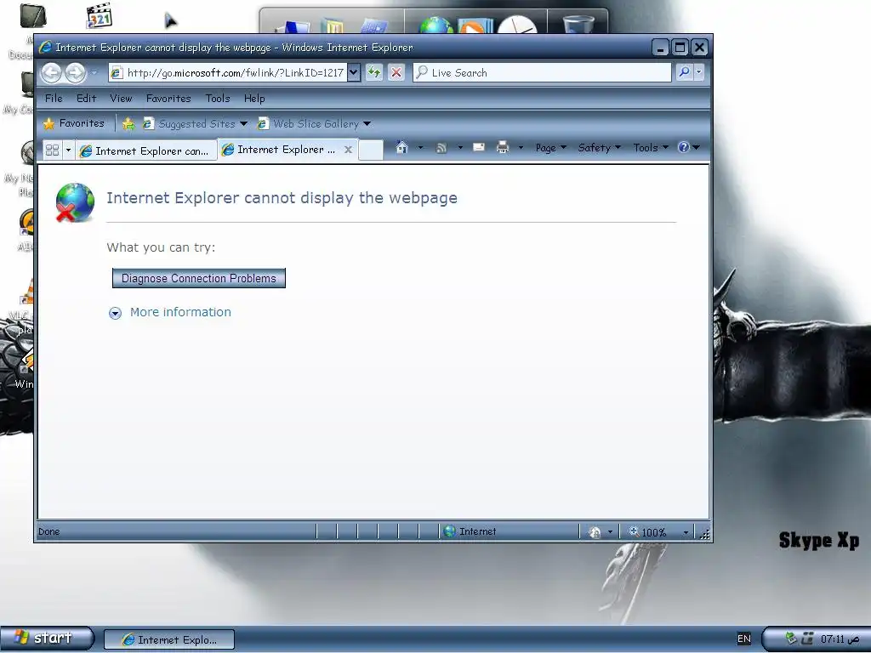The image size is (871, 653).
Task: Go forward with the Forward arrow button
Action: click(76, 73)
